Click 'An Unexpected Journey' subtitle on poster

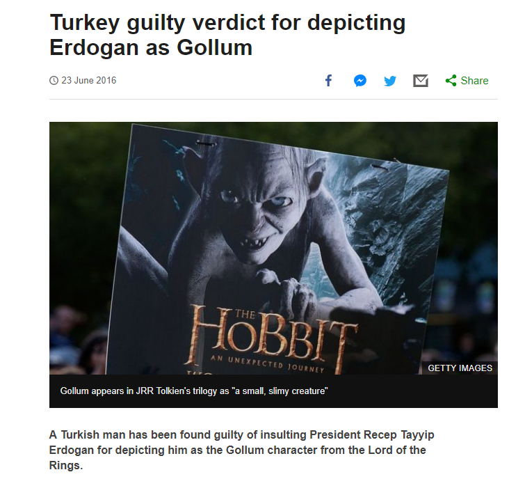click(x=267, y=365)
